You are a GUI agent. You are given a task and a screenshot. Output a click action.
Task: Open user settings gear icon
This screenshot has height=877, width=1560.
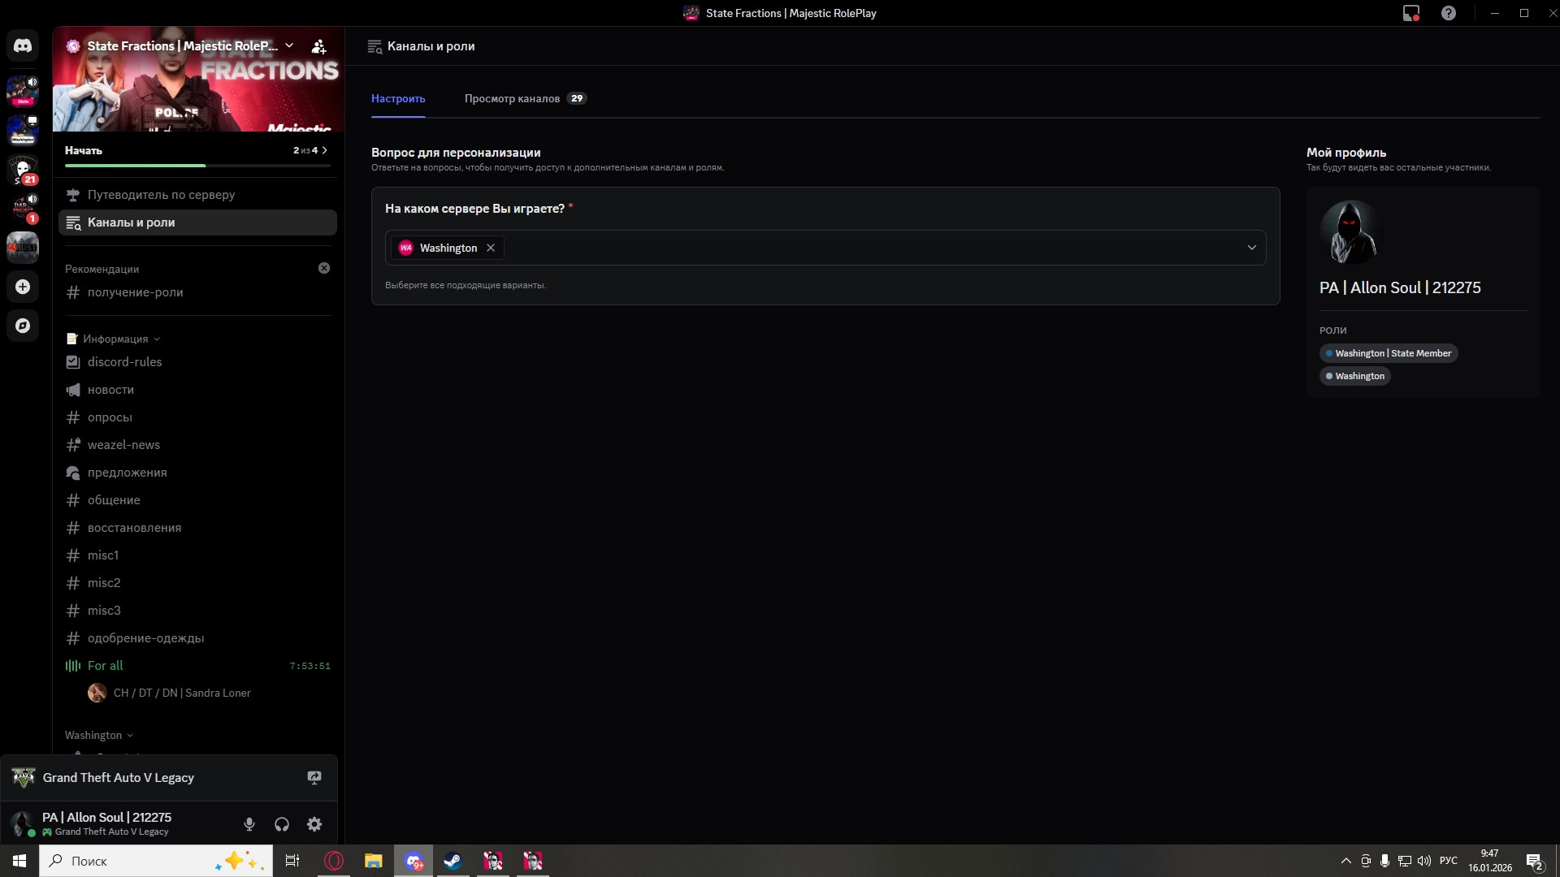(314, 824)
